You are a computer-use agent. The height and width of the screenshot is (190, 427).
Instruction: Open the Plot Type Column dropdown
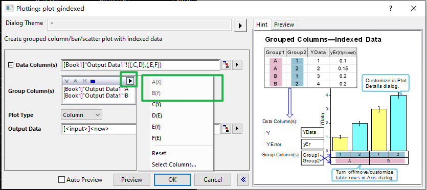pyautogui.click(x=81, y=115)
